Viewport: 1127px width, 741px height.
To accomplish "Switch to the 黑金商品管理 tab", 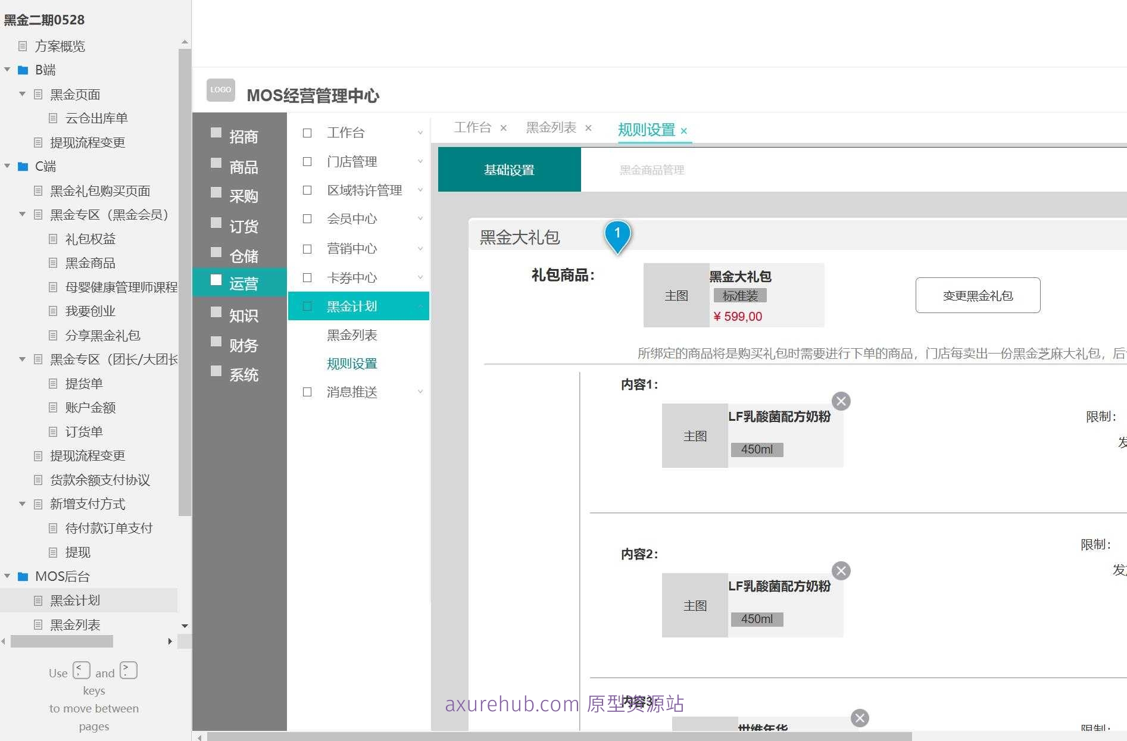I will click(652, 170).
